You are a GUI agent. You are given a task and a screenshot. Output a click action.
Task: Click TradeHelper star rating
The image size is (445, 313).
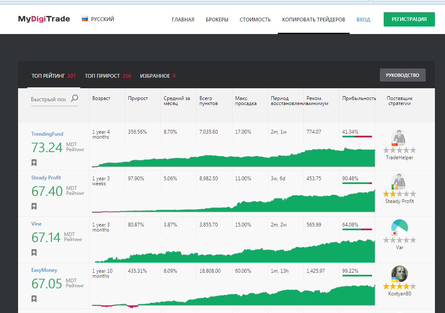pyautogui.click(x=399, y=150)
